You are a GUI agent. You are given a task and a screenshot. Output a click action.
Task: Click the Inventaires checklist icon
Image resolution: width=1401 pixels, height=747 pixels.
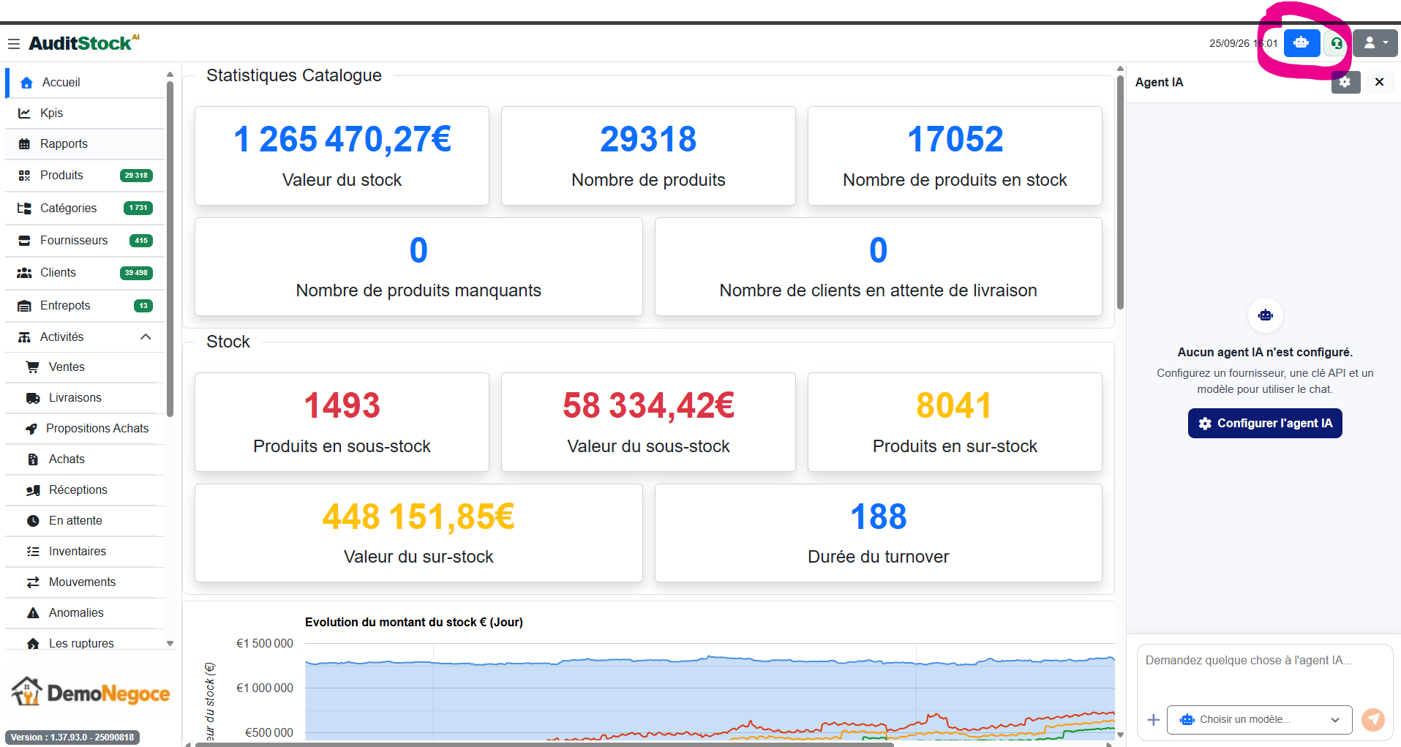point(33,552)
